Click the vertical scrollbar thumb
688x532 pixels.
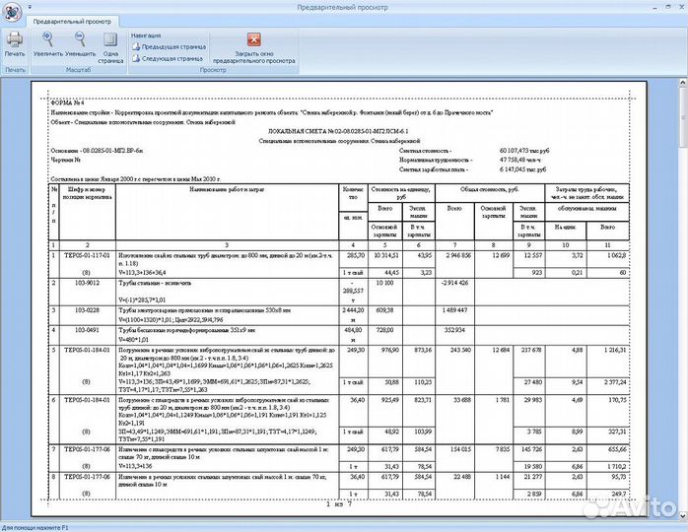coord(683,117)
